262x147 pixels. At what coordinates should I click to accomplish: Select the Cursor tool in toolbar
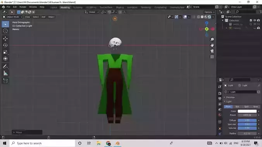[5, 31]
